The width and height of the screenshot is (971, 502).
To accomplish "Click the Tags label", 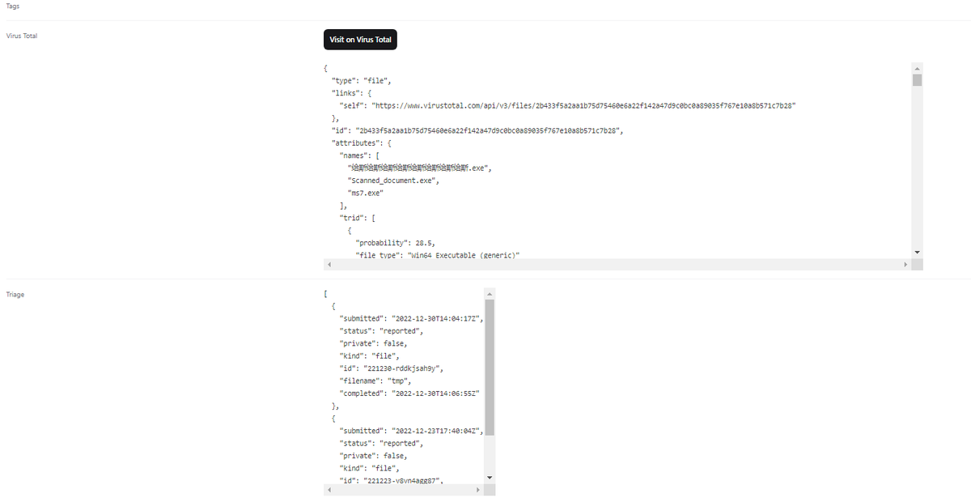I will click(x=13, y=6).
